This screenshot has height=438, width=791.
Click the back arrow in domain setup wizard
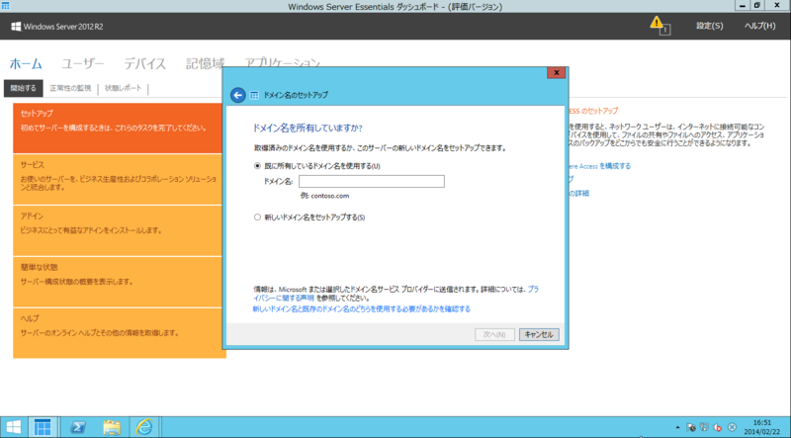(x=237, y=95)
